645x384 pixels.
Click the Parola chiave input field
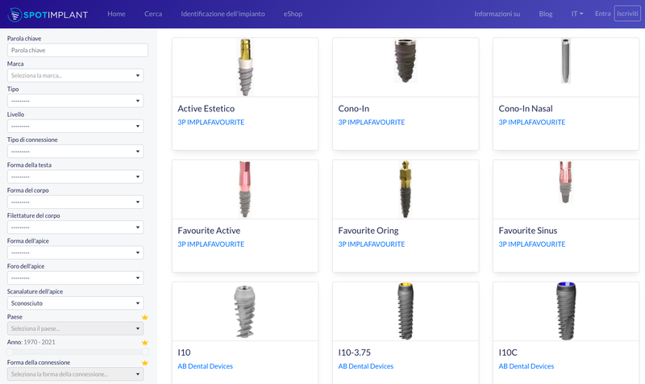77,50
